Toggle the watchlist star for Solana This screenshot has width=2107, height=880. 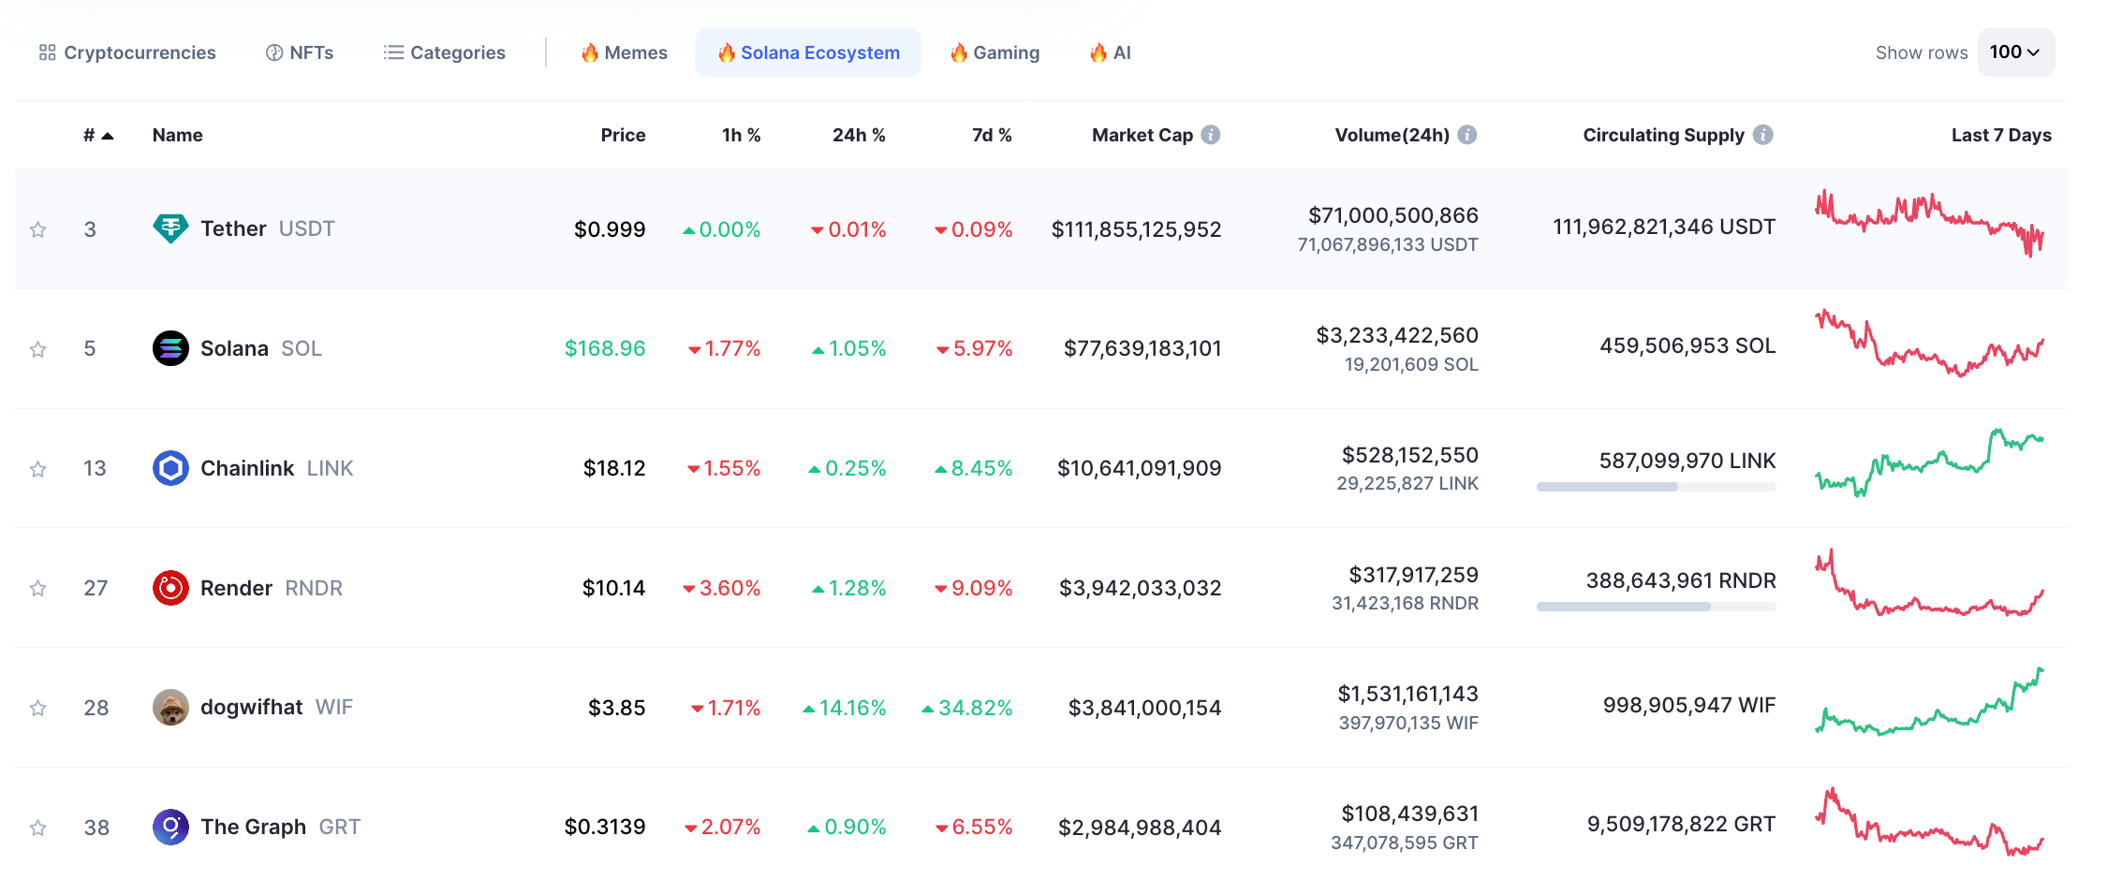(x=37, y=349)
